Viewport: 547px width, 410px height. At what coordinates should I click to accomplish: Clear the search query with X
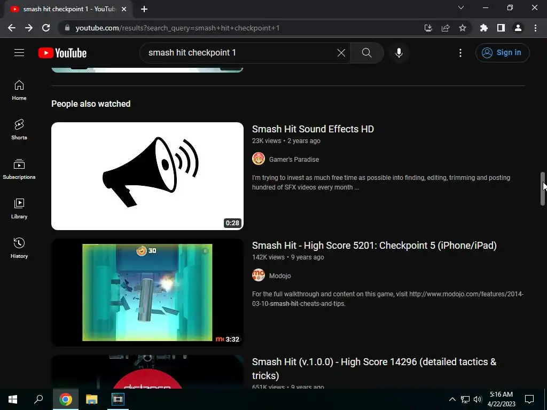pos(341,53)
